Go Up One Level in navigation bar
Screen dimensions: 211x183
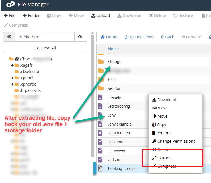tap(139, 37)
